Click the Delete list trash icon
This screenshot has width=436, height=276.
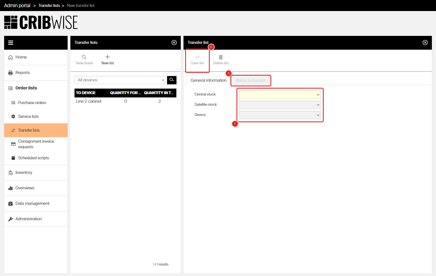point(221,57)
